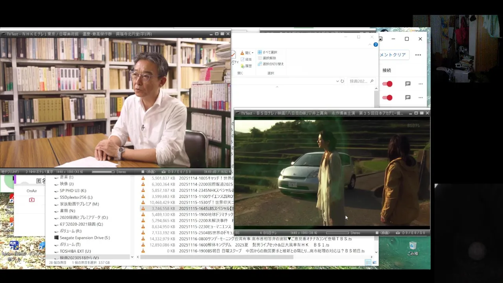The image size is (503, 283).
Task: Click 選択解除 in Explorer ribbon
Action: click(x=267, y=58)
